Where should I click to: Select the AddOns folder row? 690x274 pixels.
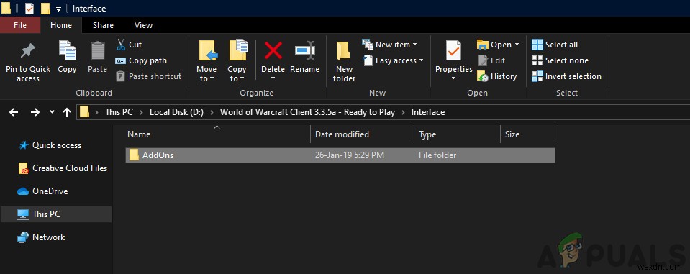[x=340, y=155]
